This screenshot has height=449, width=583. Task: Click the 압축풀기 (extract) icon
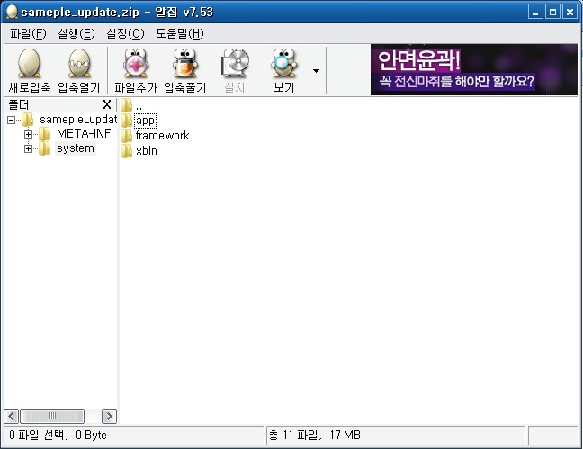(184, 66)
